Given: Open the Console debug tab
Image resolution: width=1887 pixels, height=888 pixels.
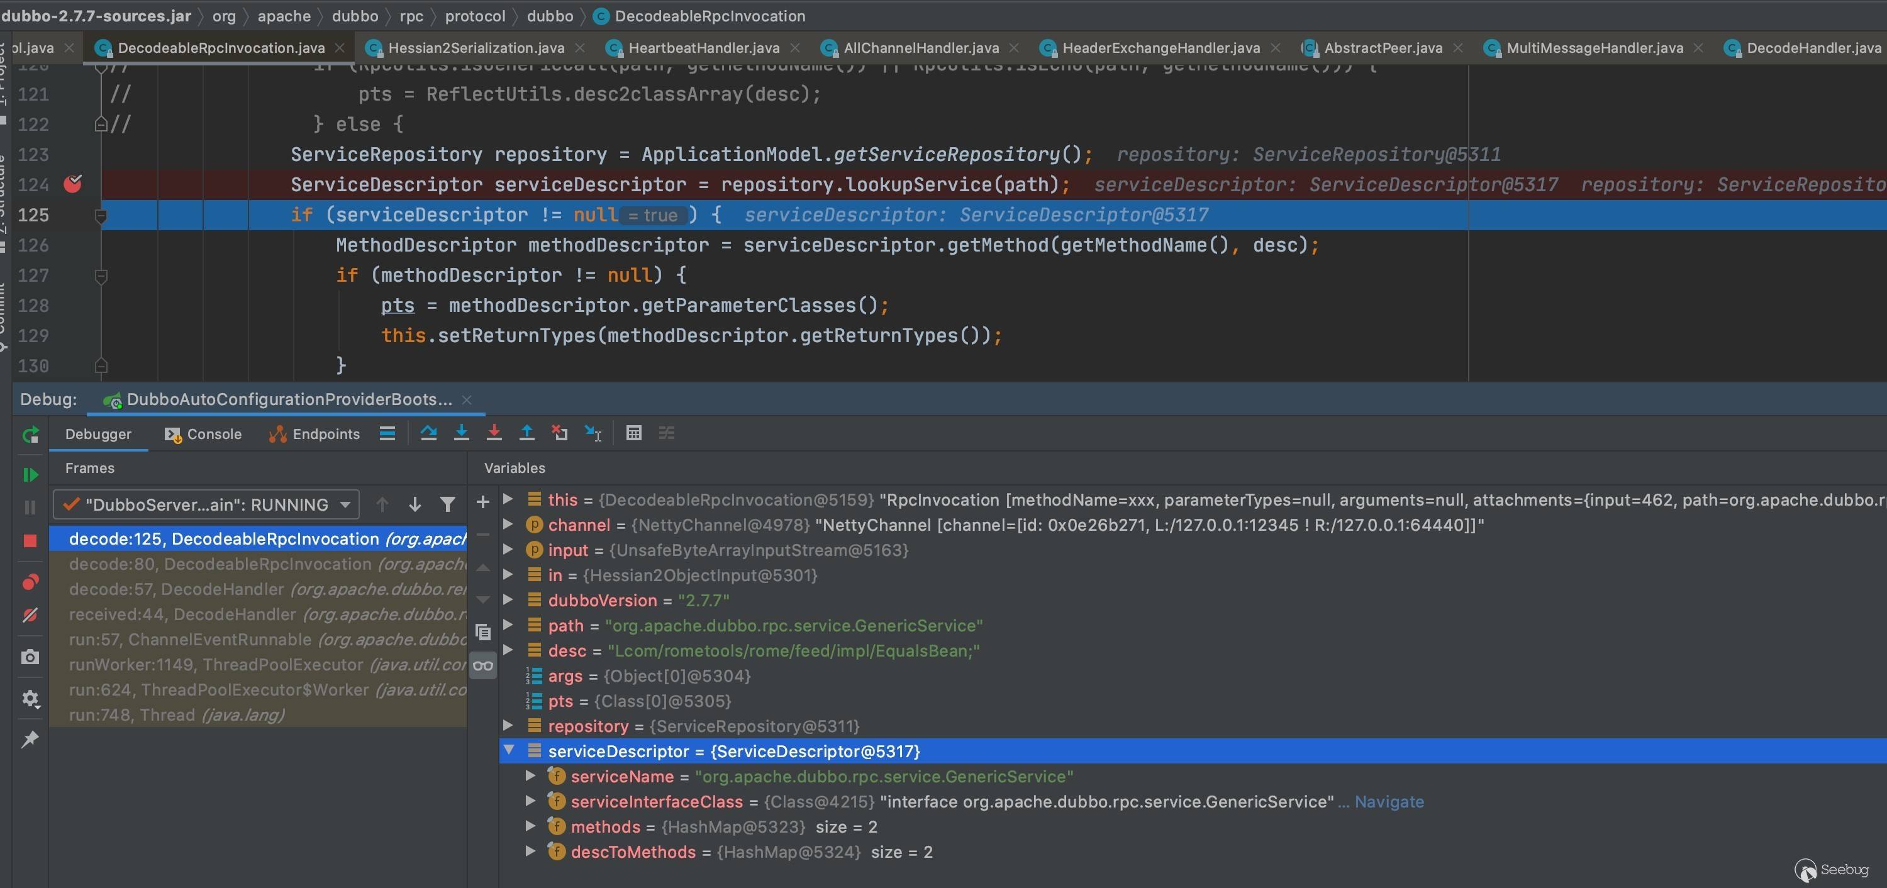Looking at the screenshot, I should [x=203, y=434].
